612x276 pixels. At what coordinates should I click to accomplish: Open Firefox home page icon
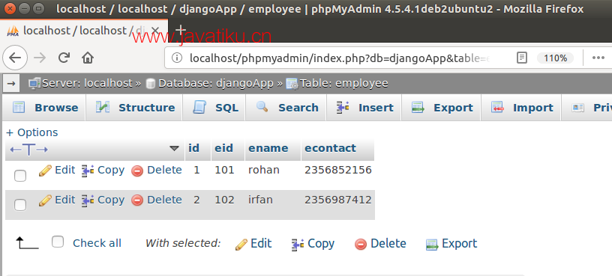88,58
